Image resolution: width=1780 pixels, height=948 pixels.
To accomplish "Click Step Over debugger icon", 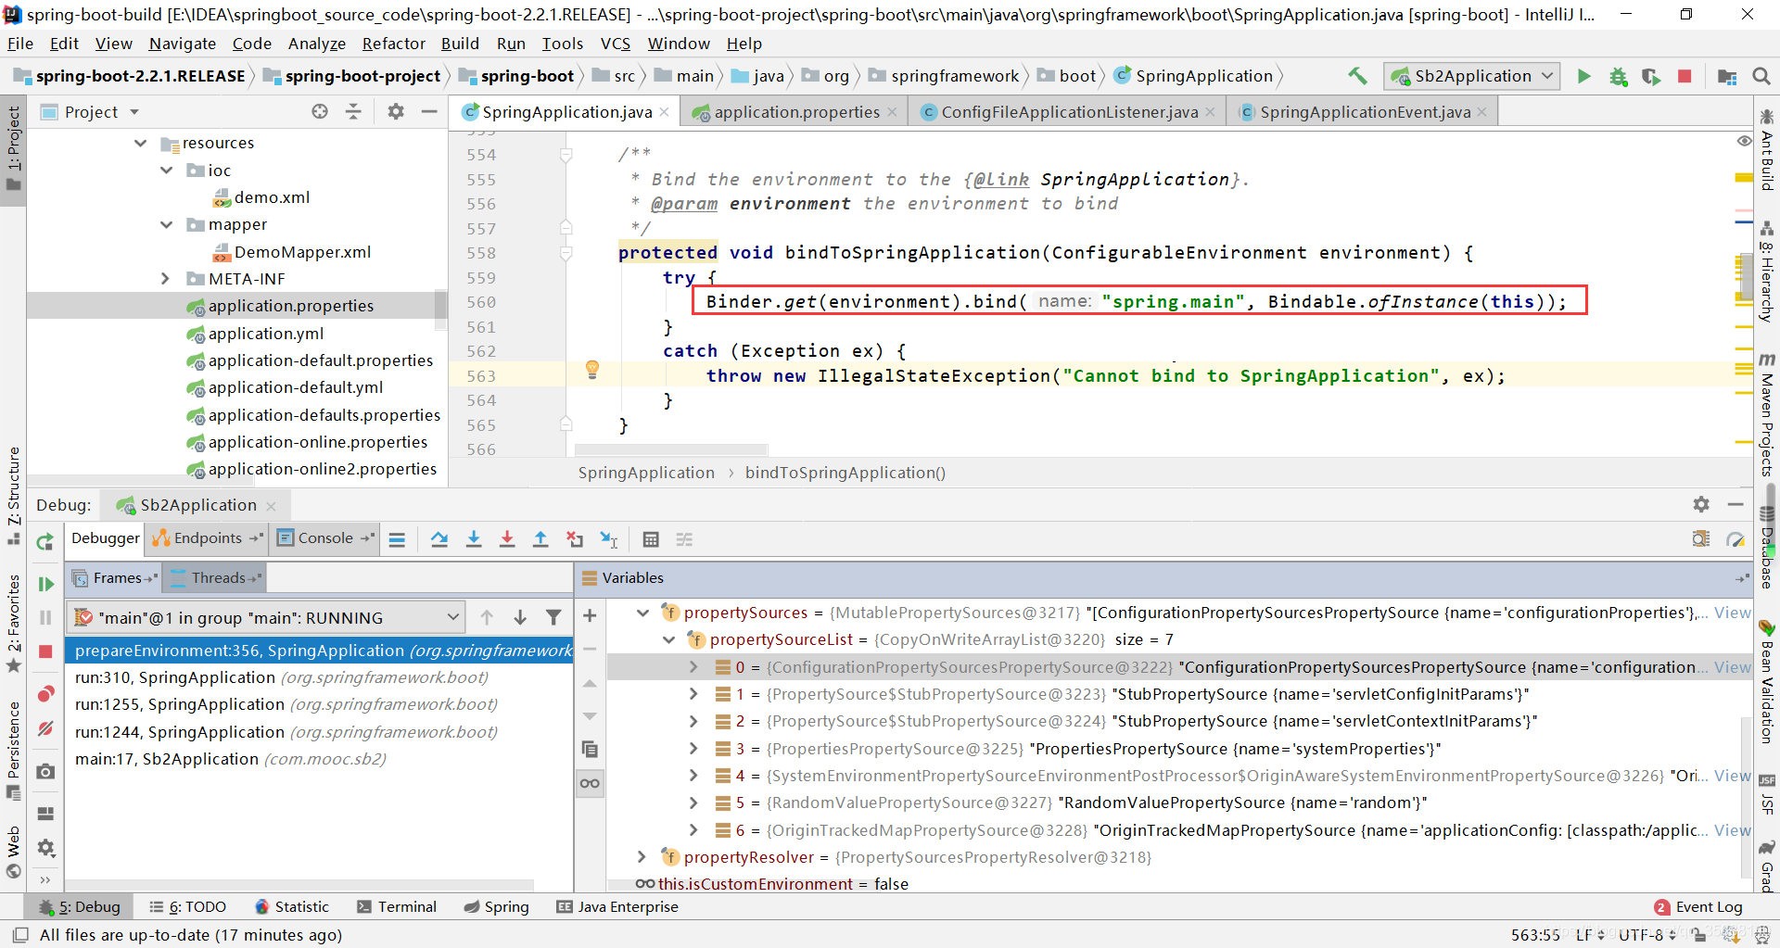I will click(439, 539).
